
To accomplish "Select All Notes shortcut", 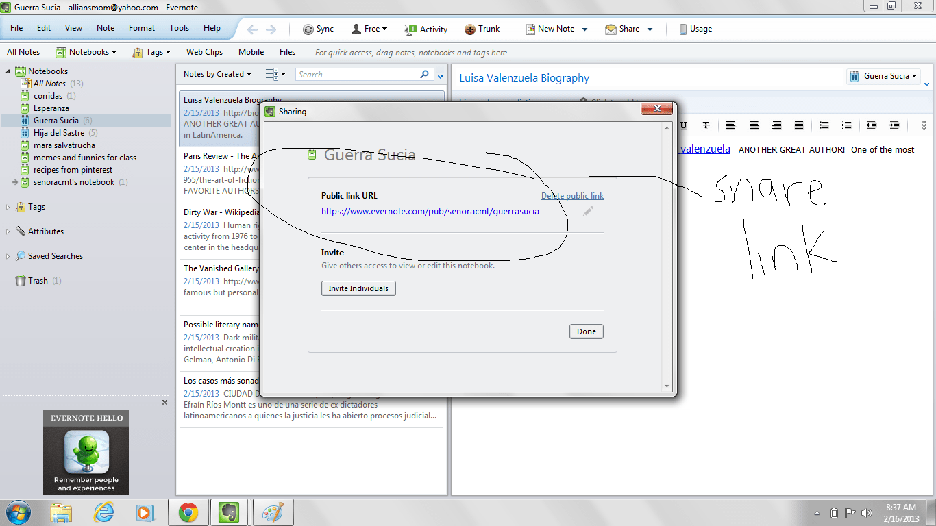I will tap(23, 52).
